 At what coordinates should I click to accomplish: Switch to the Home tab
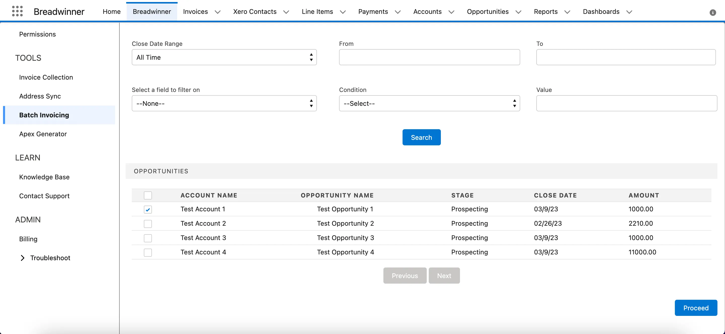pyautogui.click(x=111, y=12)
